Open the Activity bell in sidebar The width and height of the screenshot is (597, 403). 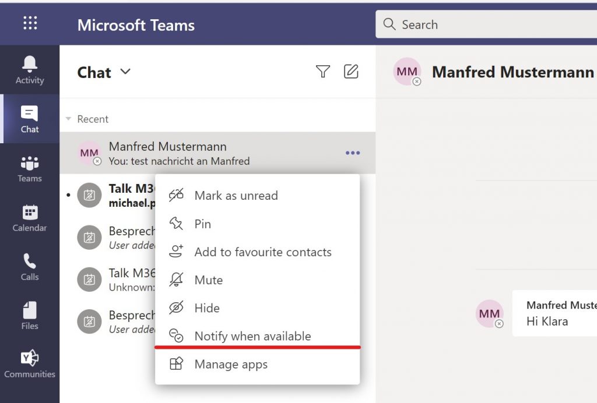point(30,70)
